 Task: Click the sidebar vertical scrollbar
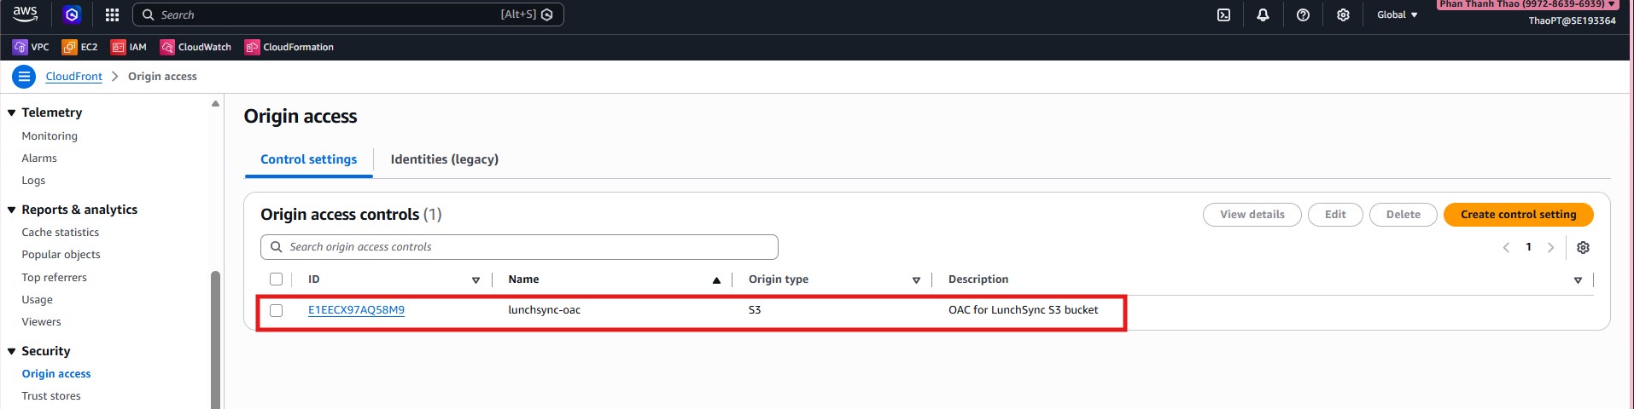(x=215, y=341)
